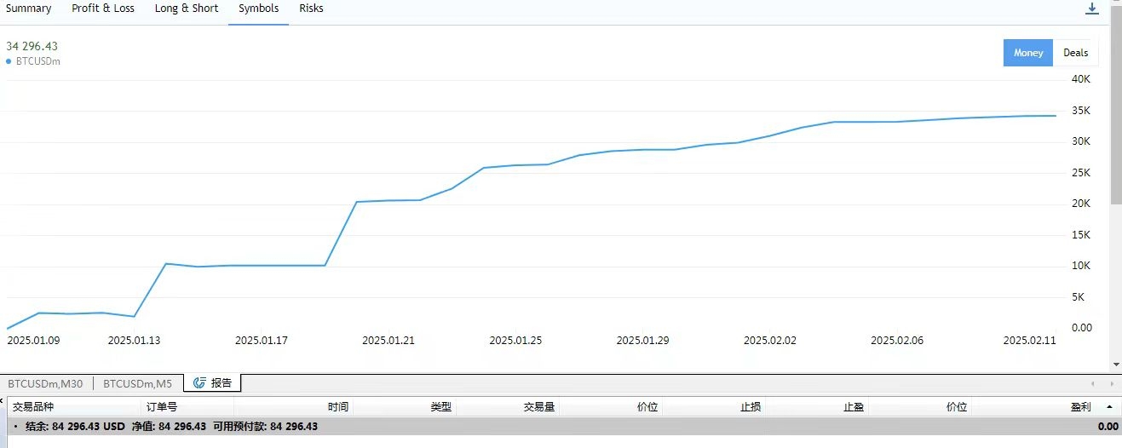1122x448 pixels.
Task: Click the 报告 tab icon
Action: (x=199, y=383)
